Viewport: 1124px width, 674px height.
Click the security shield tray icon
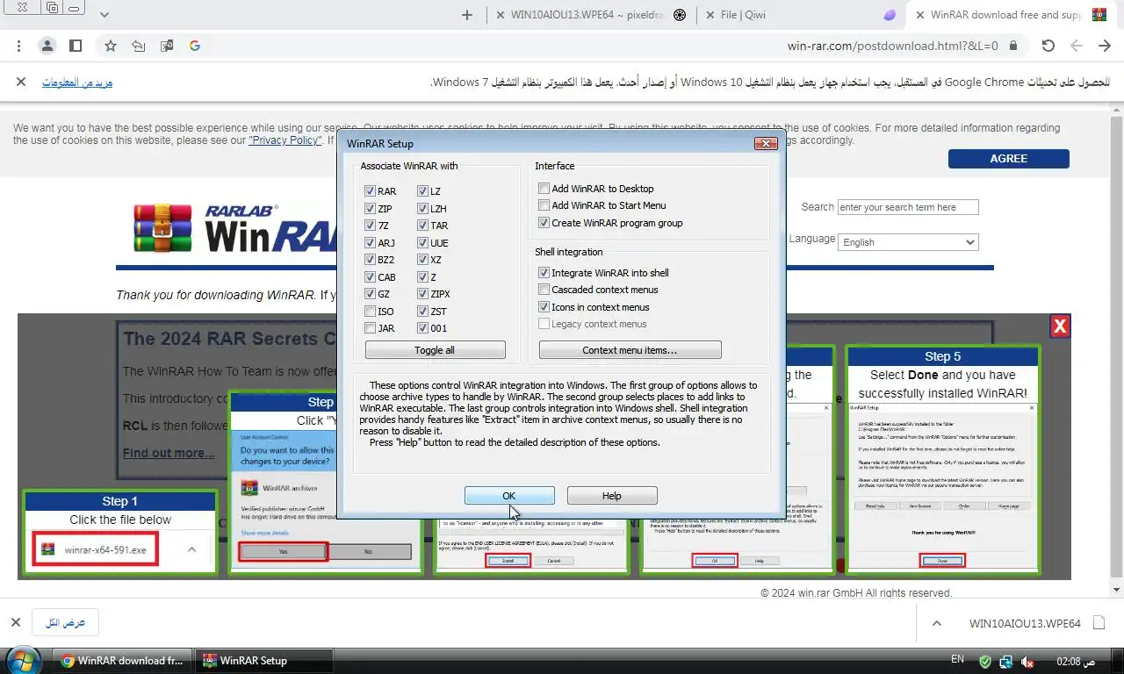point(985,662)
